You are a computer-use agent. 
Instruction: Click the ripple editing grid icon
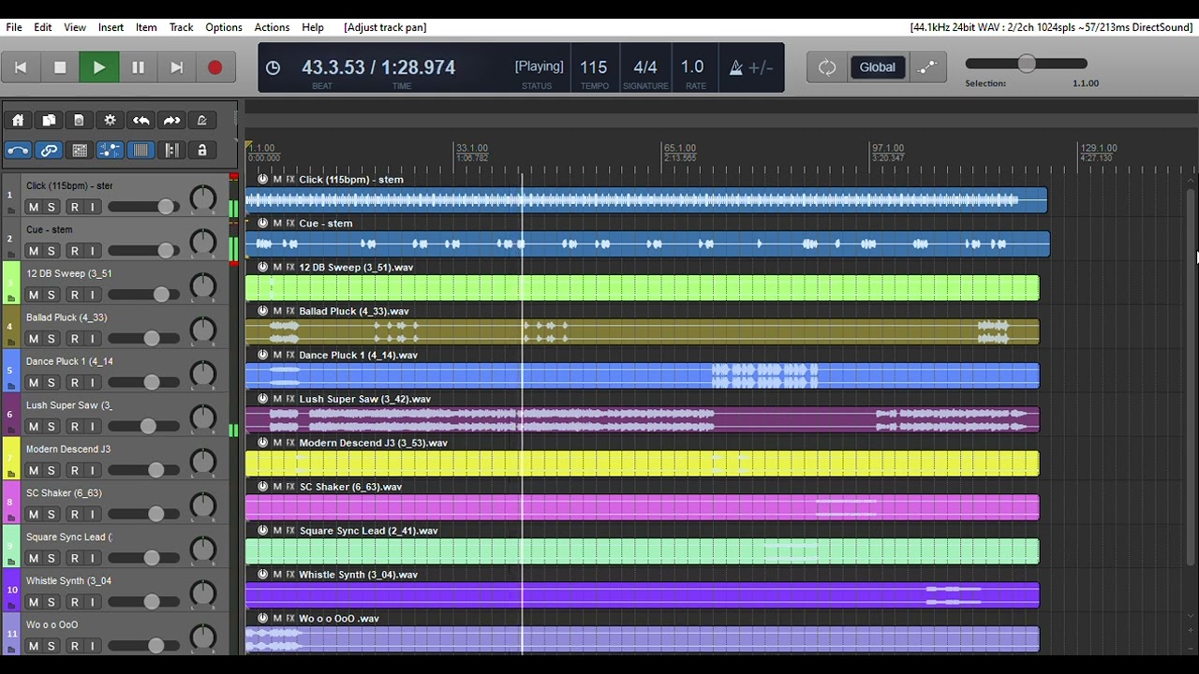tap(79, 150)
